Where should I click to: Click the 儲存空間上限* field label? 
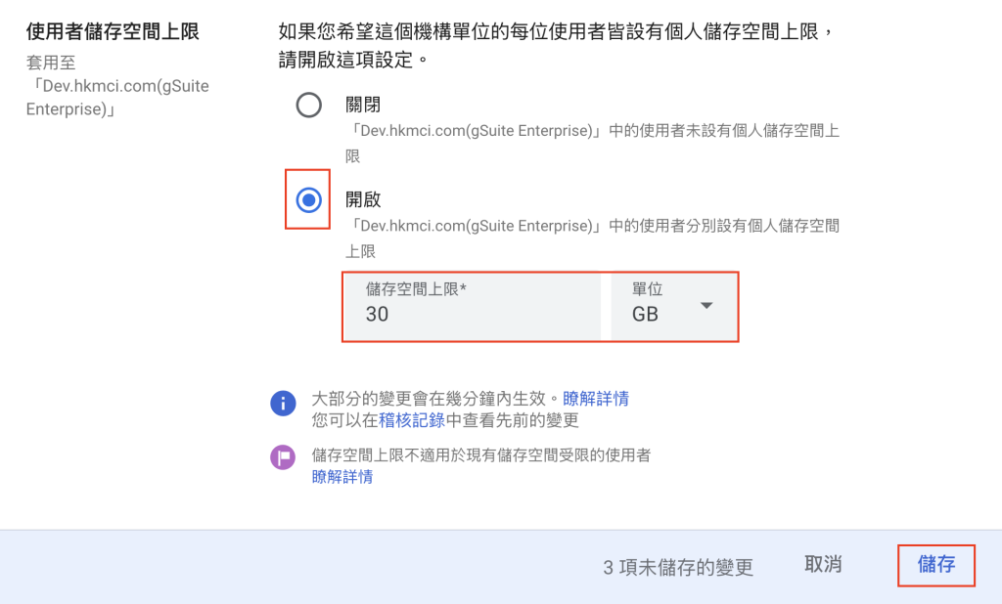(416, 289)
